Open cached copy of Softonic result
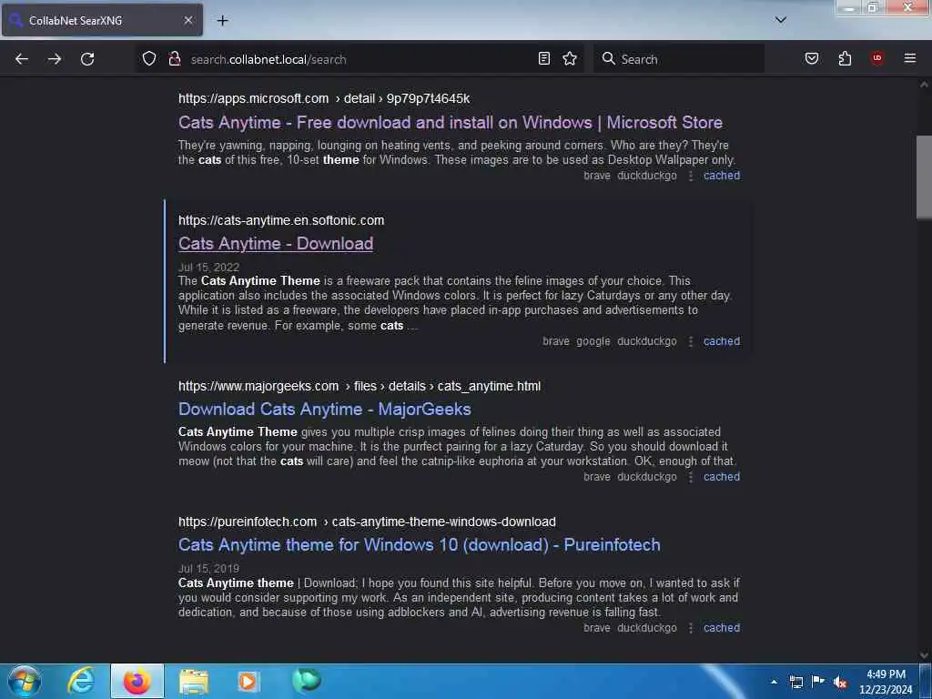The height and width of the screenshot is (699, 932). pyautogui.click(x=722, y=341)
